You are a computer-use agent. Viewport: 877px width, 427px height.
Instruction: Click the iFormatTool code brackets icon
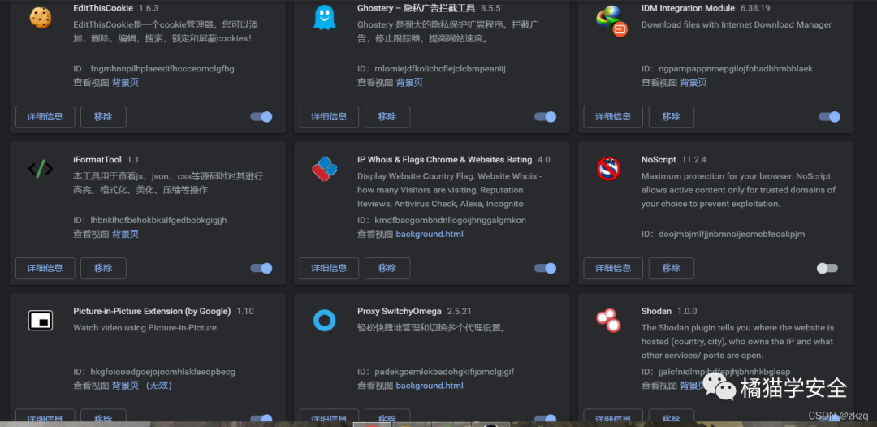pyautogui.click(x=41, y=168)
